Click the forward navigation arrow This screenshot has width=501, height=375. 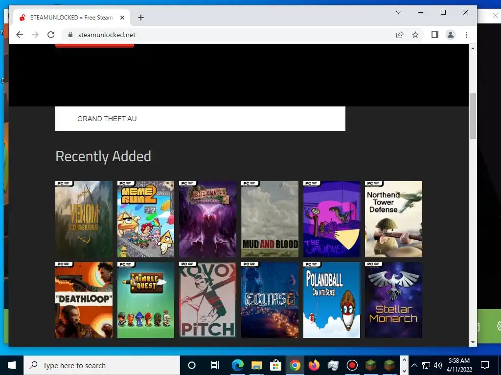[35, 35]
